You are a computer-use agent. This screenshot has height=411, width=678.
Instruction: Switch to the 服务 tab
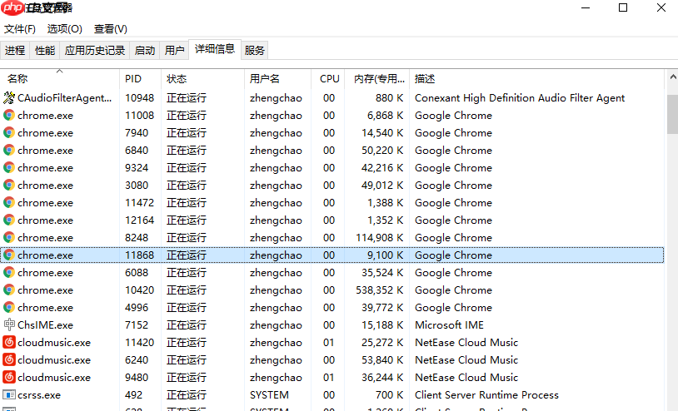254,51
